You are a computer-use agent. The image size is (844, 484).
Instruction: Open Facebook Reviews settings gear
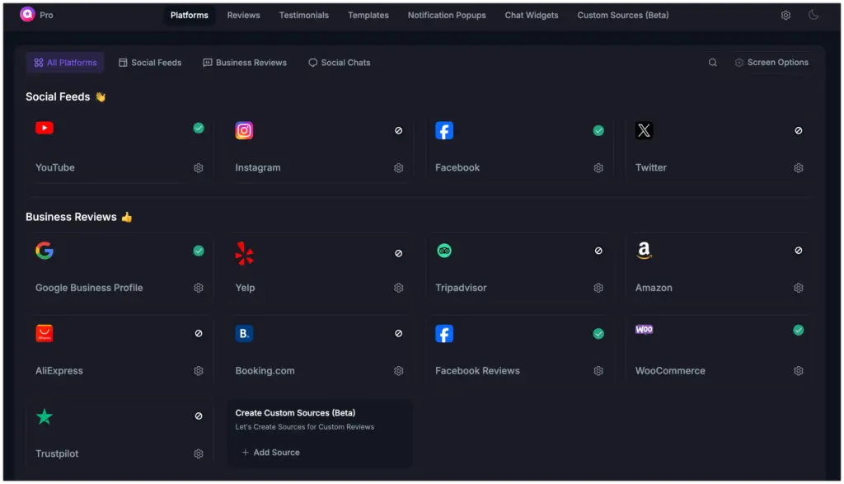pos(598,371)
